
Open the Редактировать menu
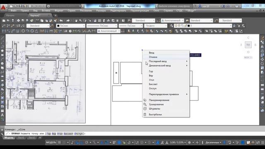(x=118, y=11)
